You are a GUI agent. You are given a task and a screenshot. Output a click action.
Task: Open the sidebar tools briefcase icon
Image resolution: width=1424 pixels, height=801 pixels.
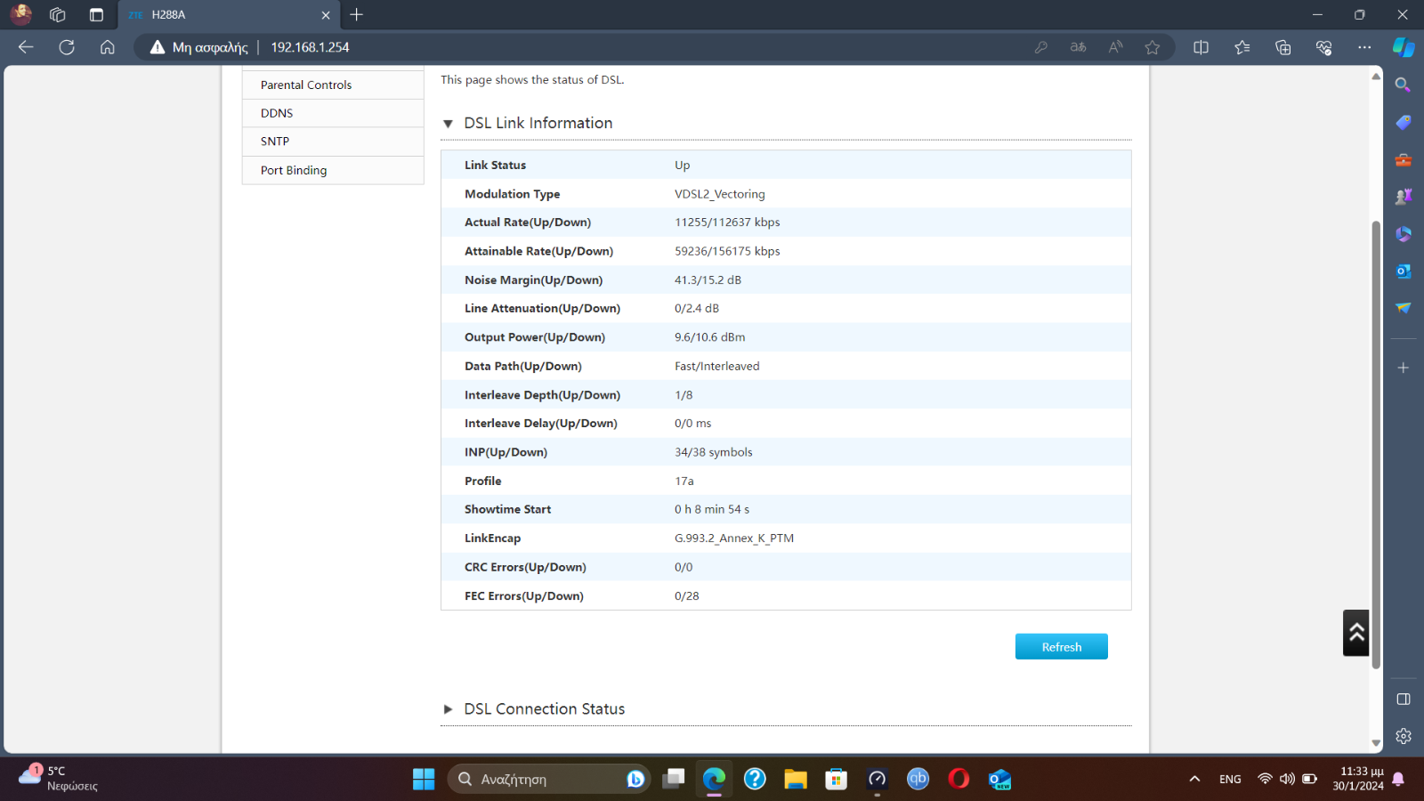tap(1404, 160)
